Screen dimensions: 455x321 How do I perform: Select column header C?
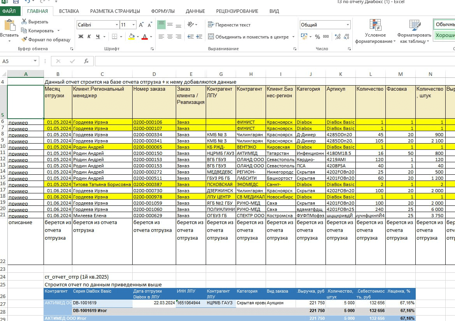[102, 74]
